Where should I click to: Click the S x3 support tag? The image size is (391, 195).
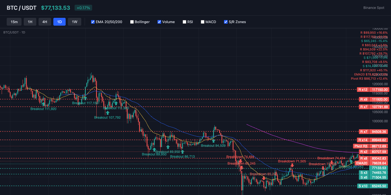364,173
